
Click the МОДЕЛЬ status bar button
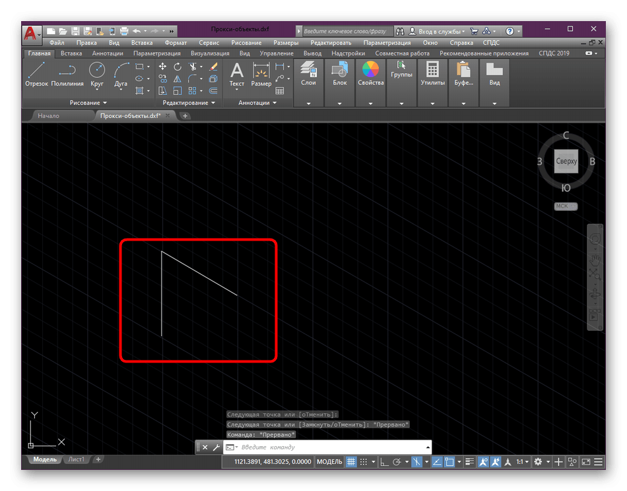click(329, 461)
